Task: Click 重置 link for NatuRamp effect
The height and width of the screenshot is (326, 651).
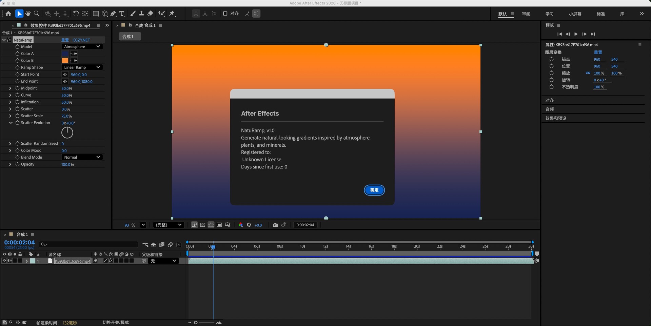Action: point(65,40)
